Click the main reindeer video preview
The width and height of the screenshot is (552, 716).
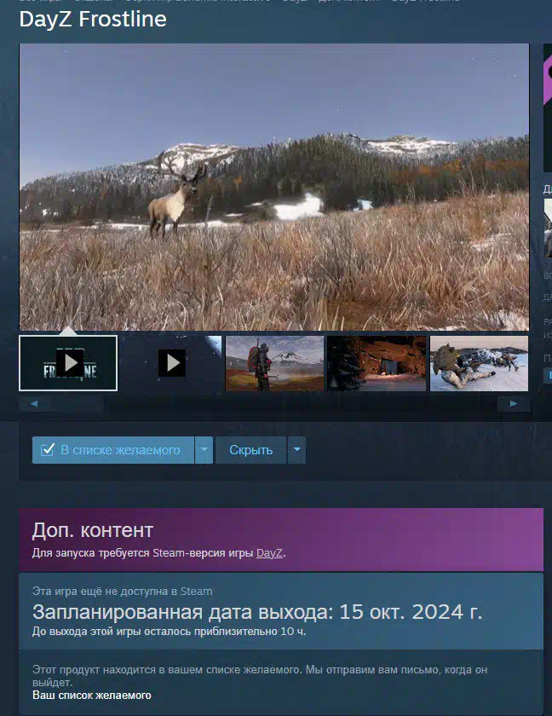pyautogui.click(x=274, y=187)
